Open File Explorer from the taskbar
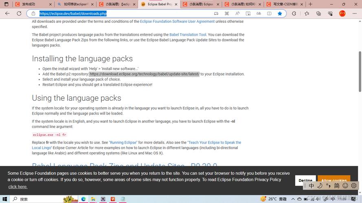Screen dimensions: 362x203 tap(93, 199)
